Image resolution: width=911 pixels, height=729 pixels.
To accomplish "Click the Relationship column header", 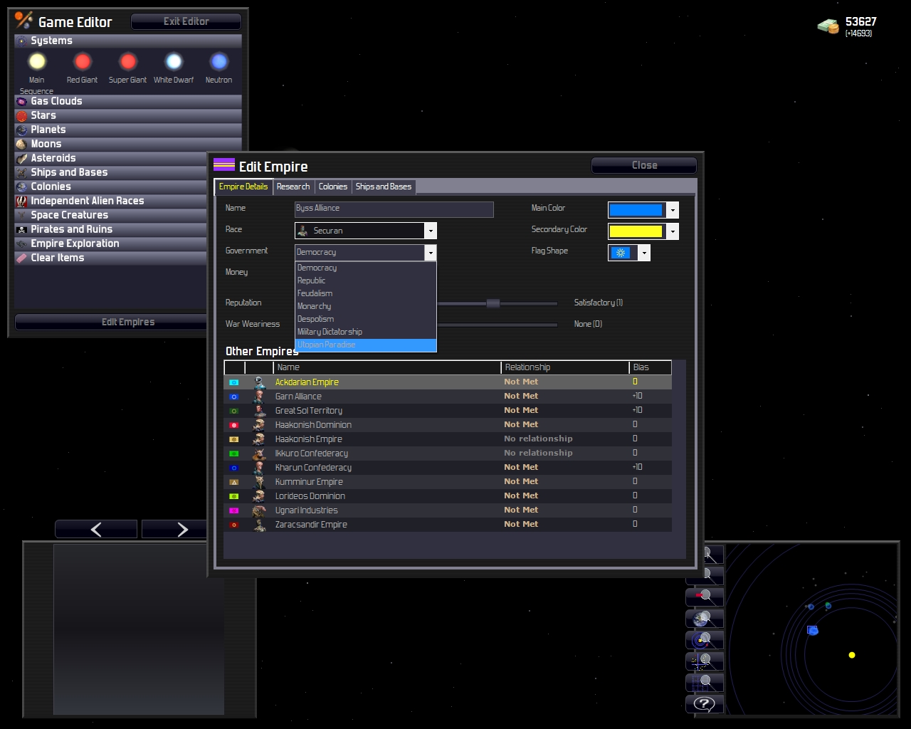I will point(566,367).
